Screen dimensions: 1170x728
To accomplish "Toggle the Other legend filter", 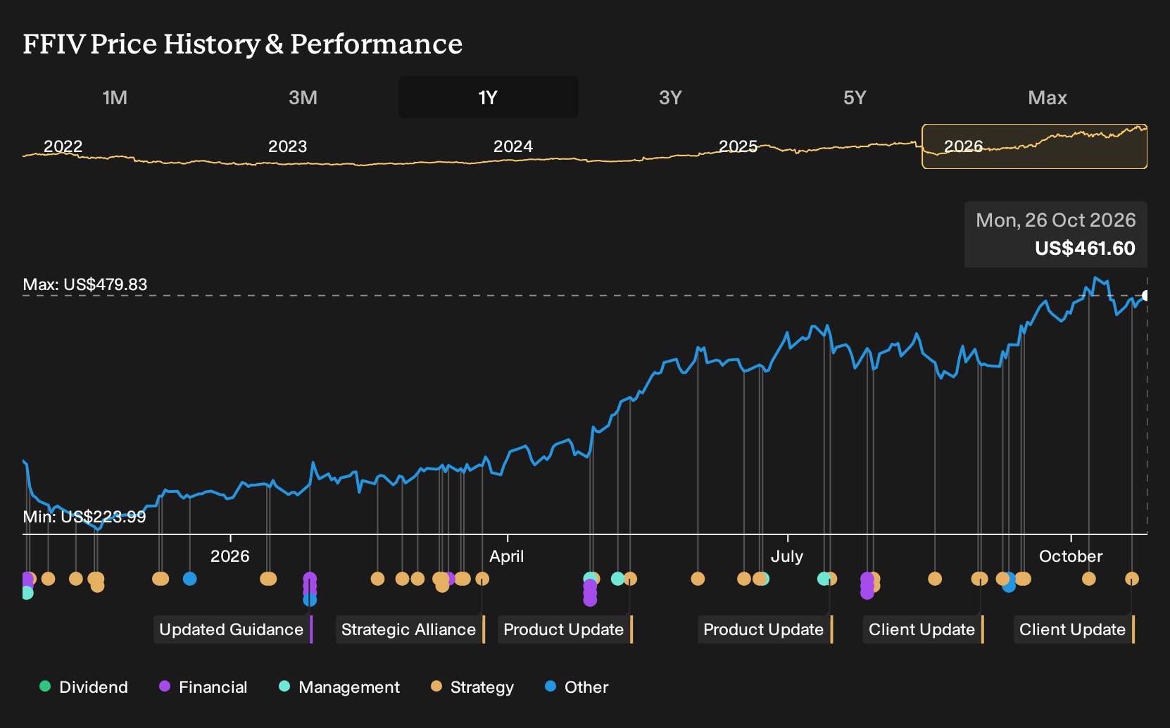I will [577, 686].
